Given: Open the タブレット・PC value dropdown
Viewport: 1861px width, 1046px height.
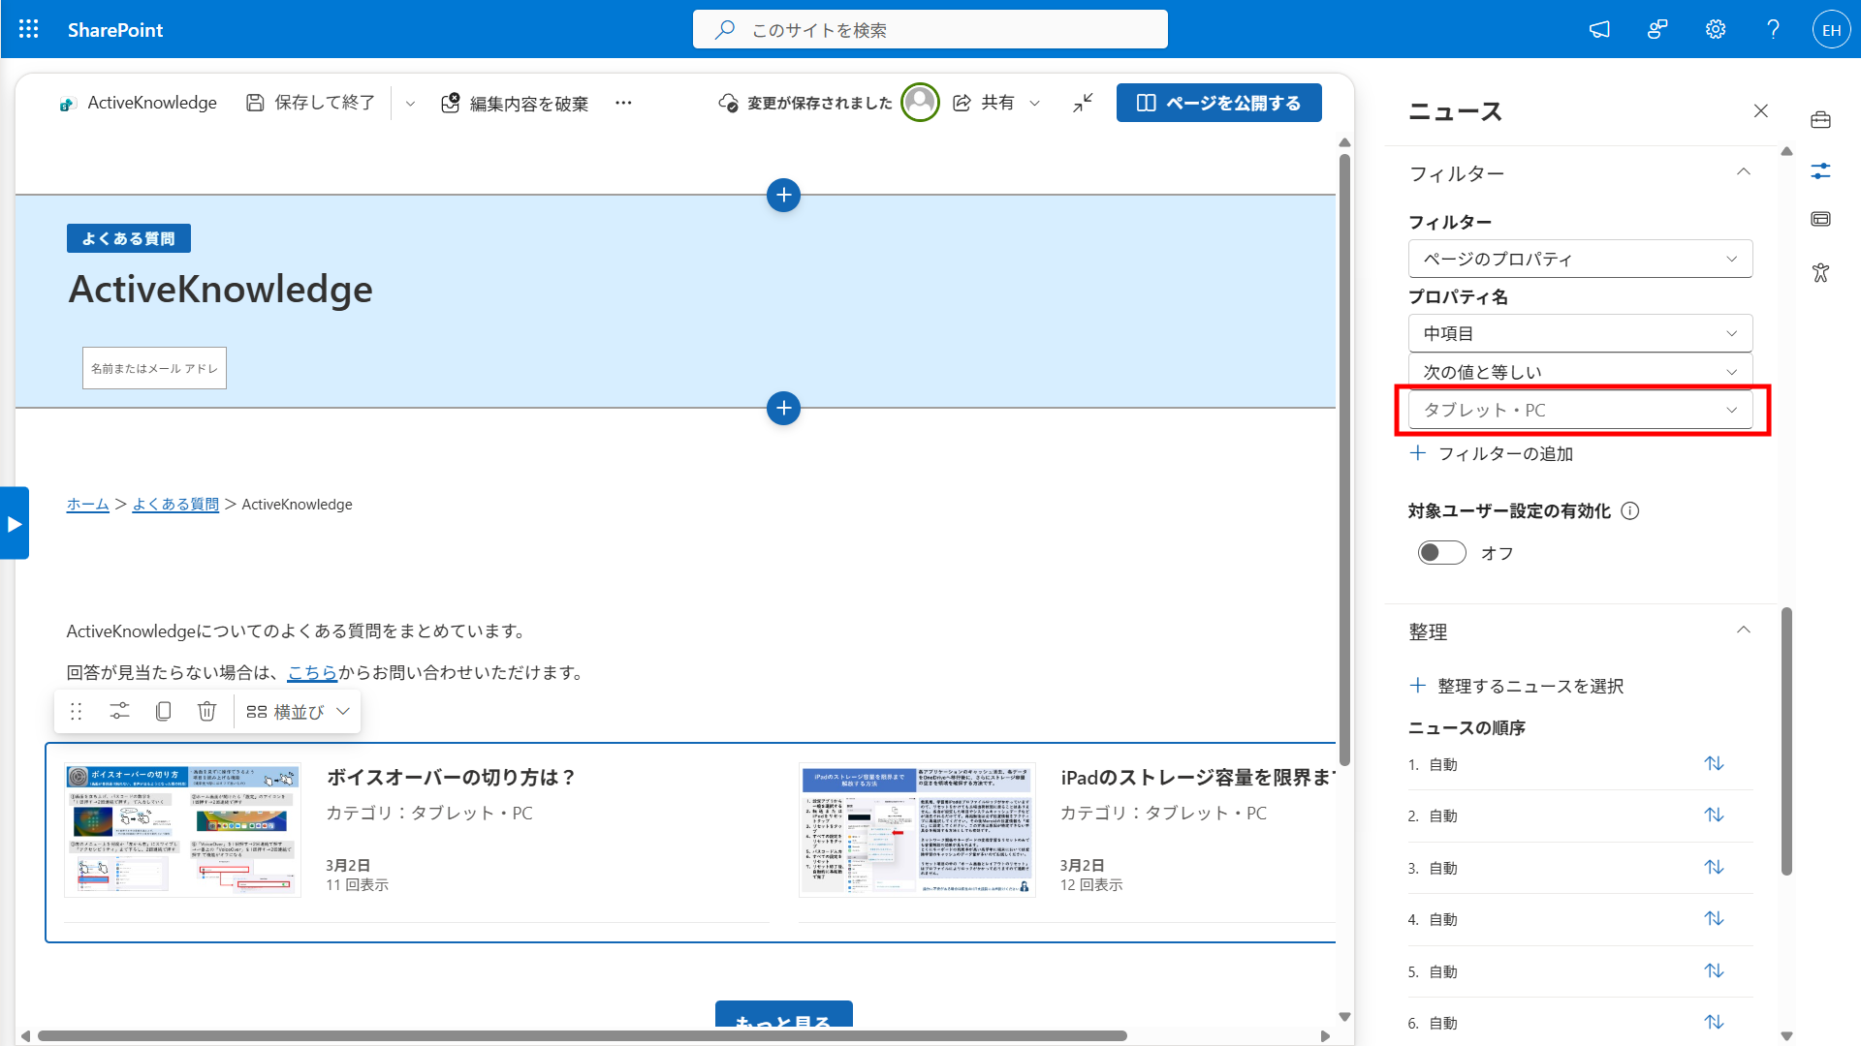Looking at the screenshot, I should coord(1580,410).
